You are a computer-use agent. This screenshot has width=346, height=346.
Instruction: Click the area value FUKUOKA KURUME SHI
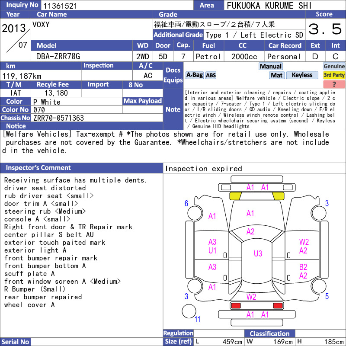click(269, 6)
